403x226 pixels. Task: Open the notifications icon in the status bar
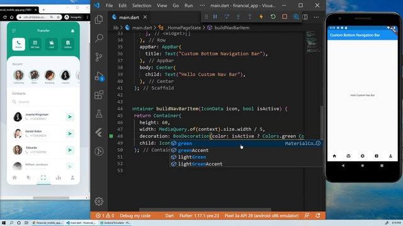318,216
